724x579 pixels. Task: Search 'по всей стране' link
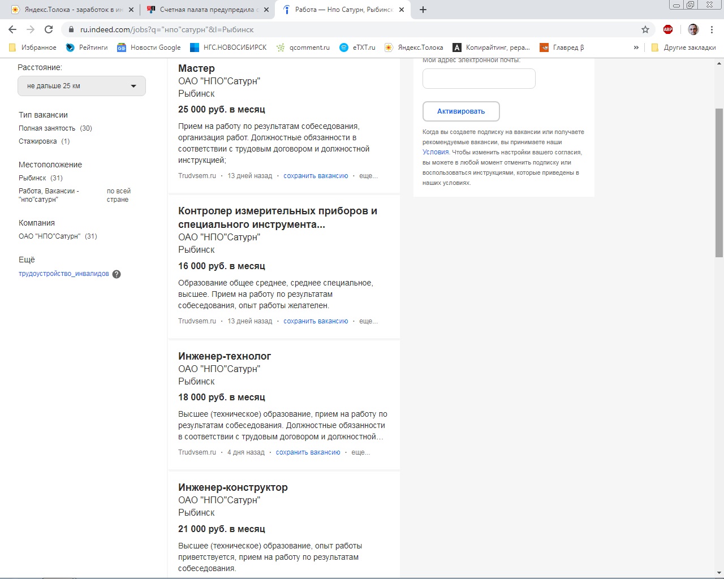[119, 195]
